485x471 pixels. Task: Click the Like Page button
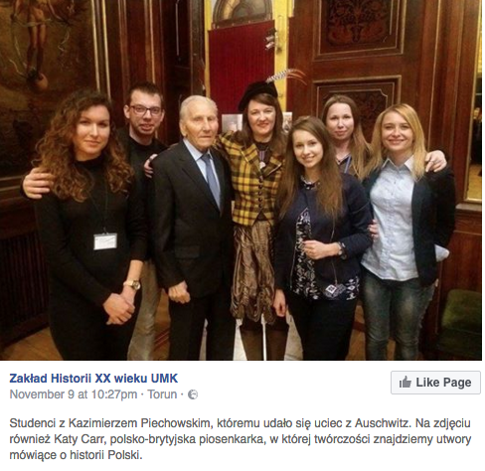point(435,383)
